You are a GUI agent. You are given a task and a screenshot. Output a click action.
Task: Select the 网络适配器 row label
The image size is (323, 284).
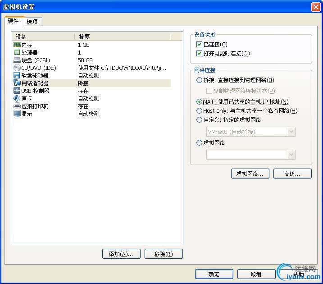coord(35,83)
